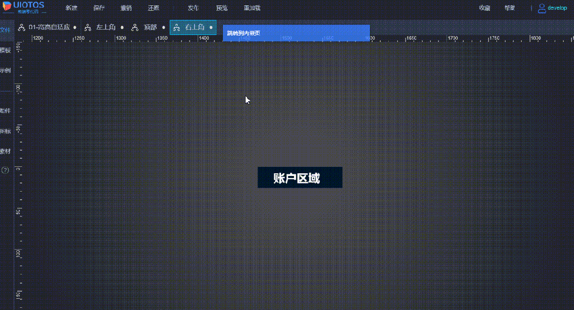Screen dimensions: 574x310
Task: Switch to the 左上角 page tab
Action: [x=106, y=26]
